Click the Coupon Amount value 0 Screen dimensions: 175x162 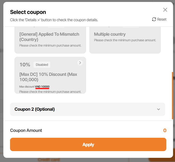(165, 130)
